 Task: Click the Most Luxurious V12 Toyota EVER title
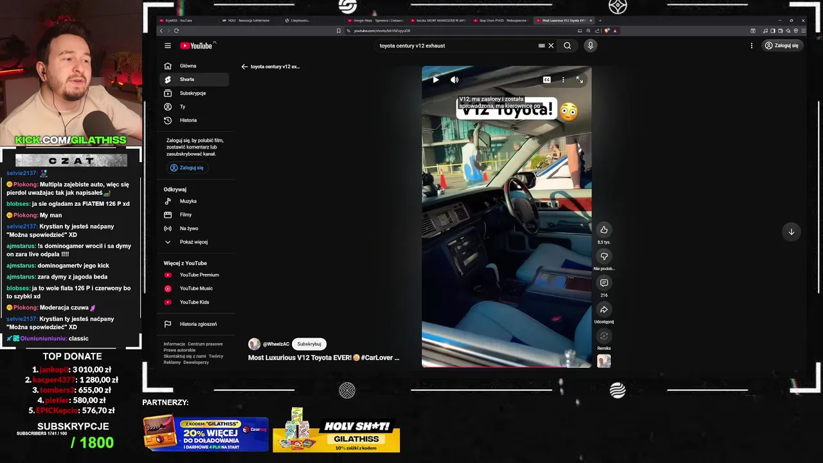point(323,358)
